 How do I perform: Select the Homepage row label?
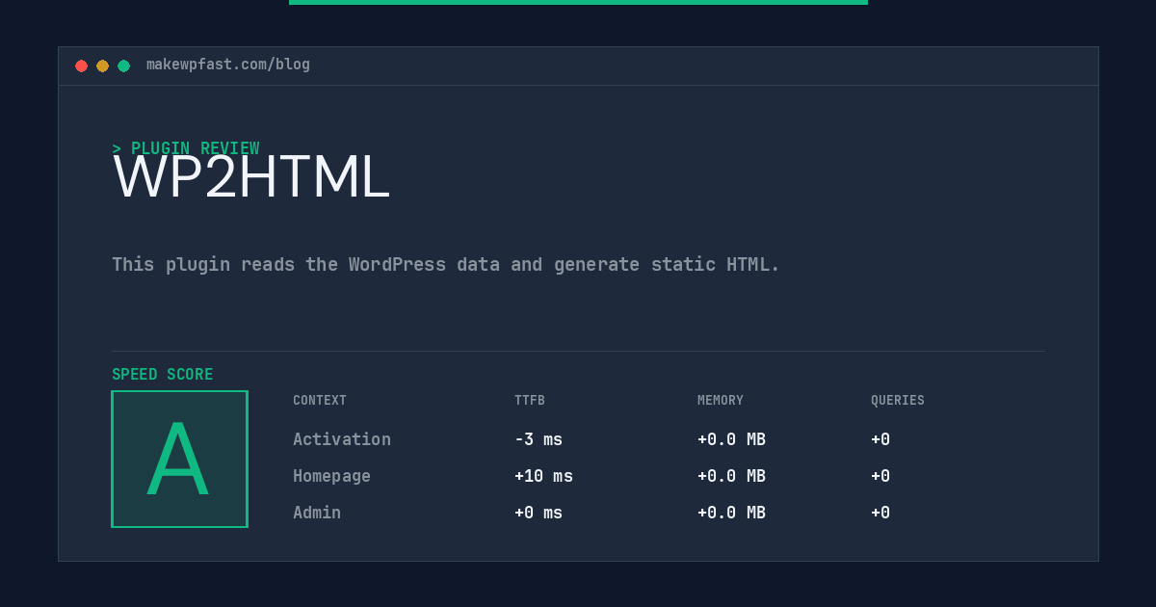pos(331,476)
